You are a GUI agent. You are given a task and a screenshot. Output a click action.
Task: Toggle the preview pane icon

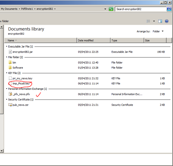[160, 21]
